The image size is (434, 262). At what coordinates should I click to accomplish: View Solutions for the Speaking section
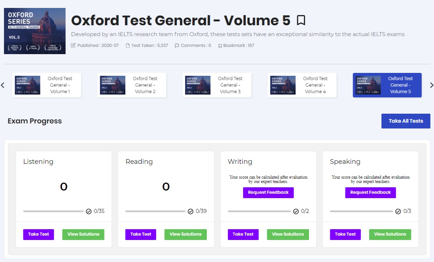390,234
